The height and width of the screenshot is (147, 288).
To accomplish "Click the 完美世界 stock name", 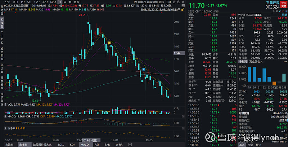I will (273, 3).
